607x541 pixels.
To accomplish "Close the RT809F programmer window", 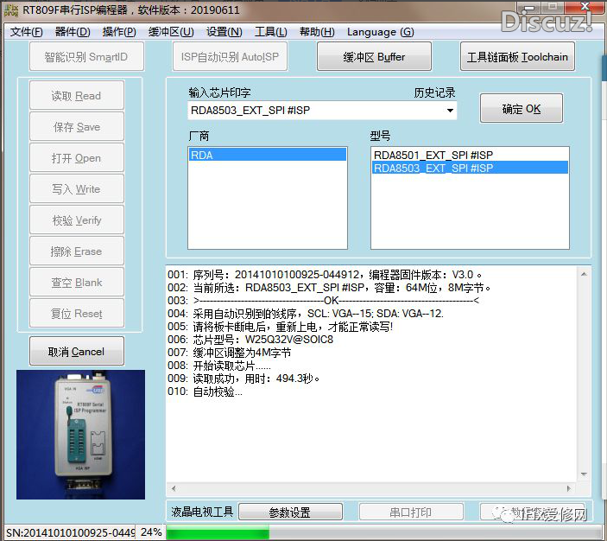I will point(585,5).
